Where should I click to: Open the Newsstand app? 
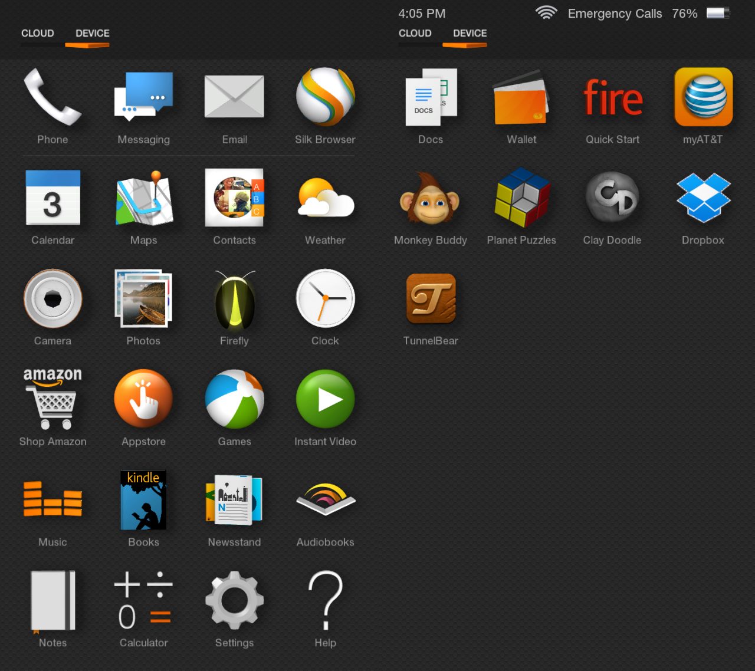tap(234, 500)
